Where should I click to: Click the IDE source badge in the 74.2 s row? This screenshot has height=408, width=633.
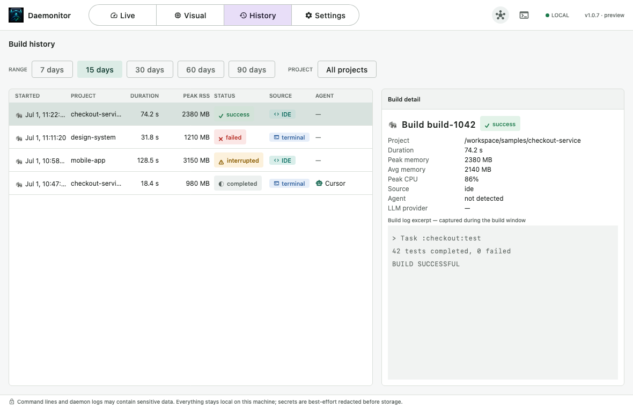click(x=282, y=114)
